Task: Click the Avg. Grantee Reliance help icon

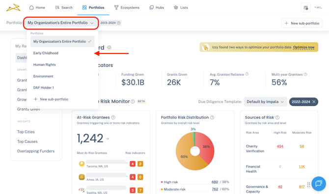Action: pyautogui.click(x=247, y=74)
